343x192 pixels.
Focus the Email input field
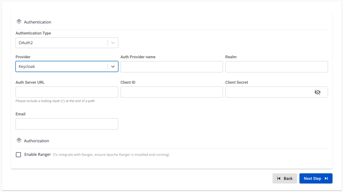[x=67, y=124]
